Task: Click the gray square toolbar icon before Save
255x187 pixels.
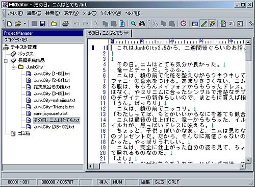Action: tap(34, 24)
